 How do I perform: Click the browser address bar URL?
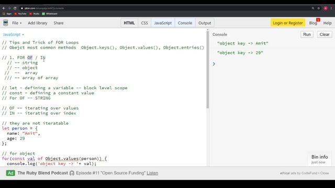coord(44,8)
